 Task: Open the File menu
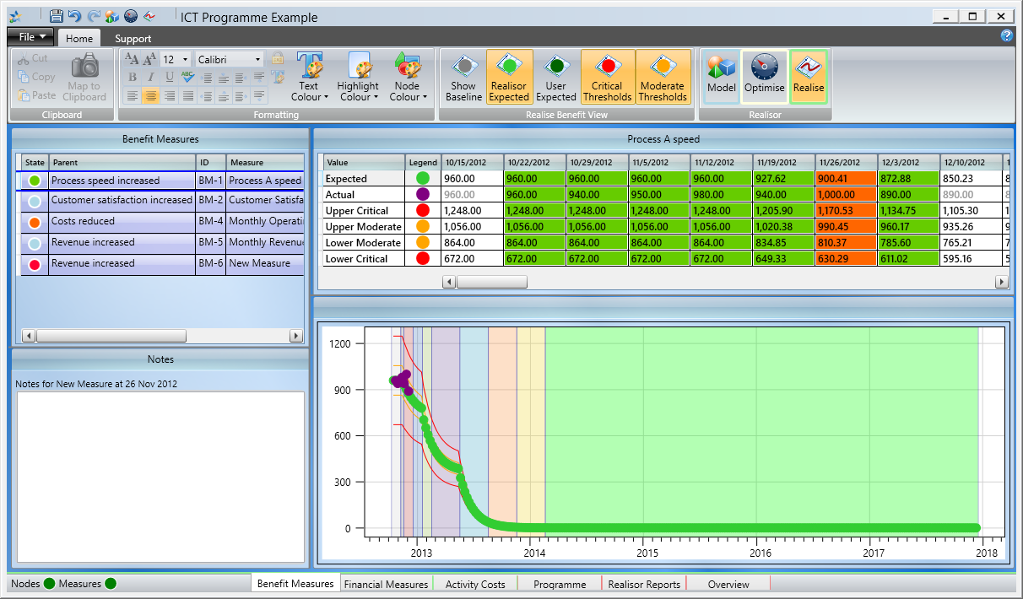[x=30, y=36]
